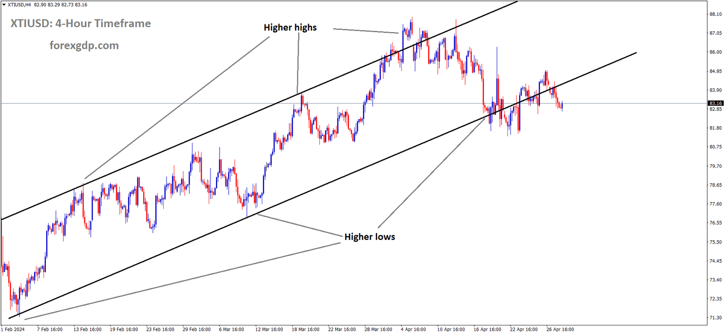726x334 pixels.
Task: Select the upper ascending channel trendline
Action: 259,111
